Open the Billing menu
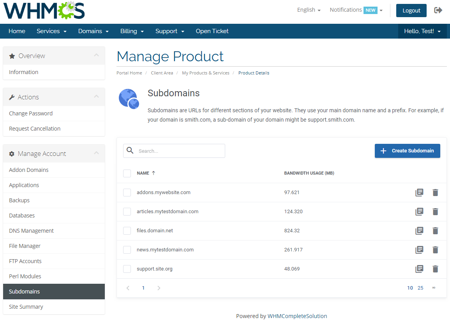The image size is (450, 320). (132, 31)
